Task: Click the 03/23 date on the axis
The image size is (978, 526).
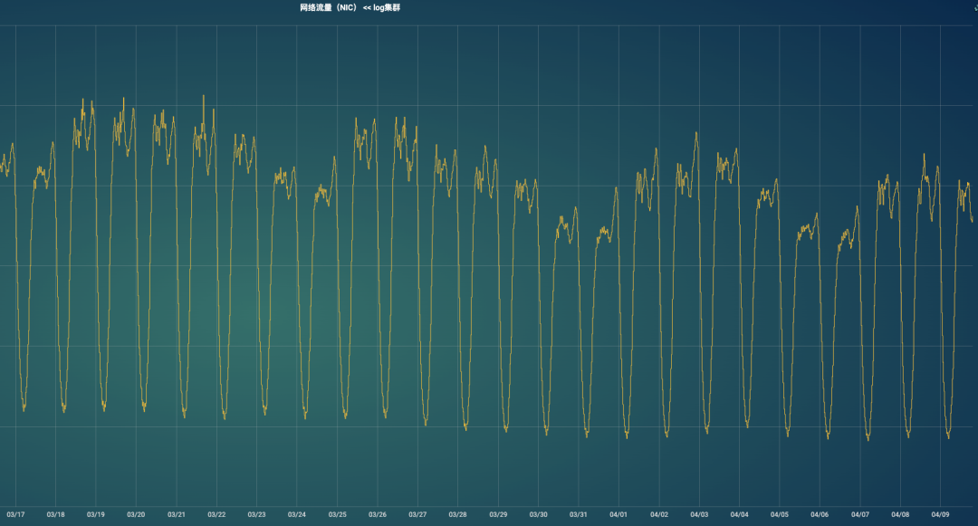Action: tap(256, 515)
